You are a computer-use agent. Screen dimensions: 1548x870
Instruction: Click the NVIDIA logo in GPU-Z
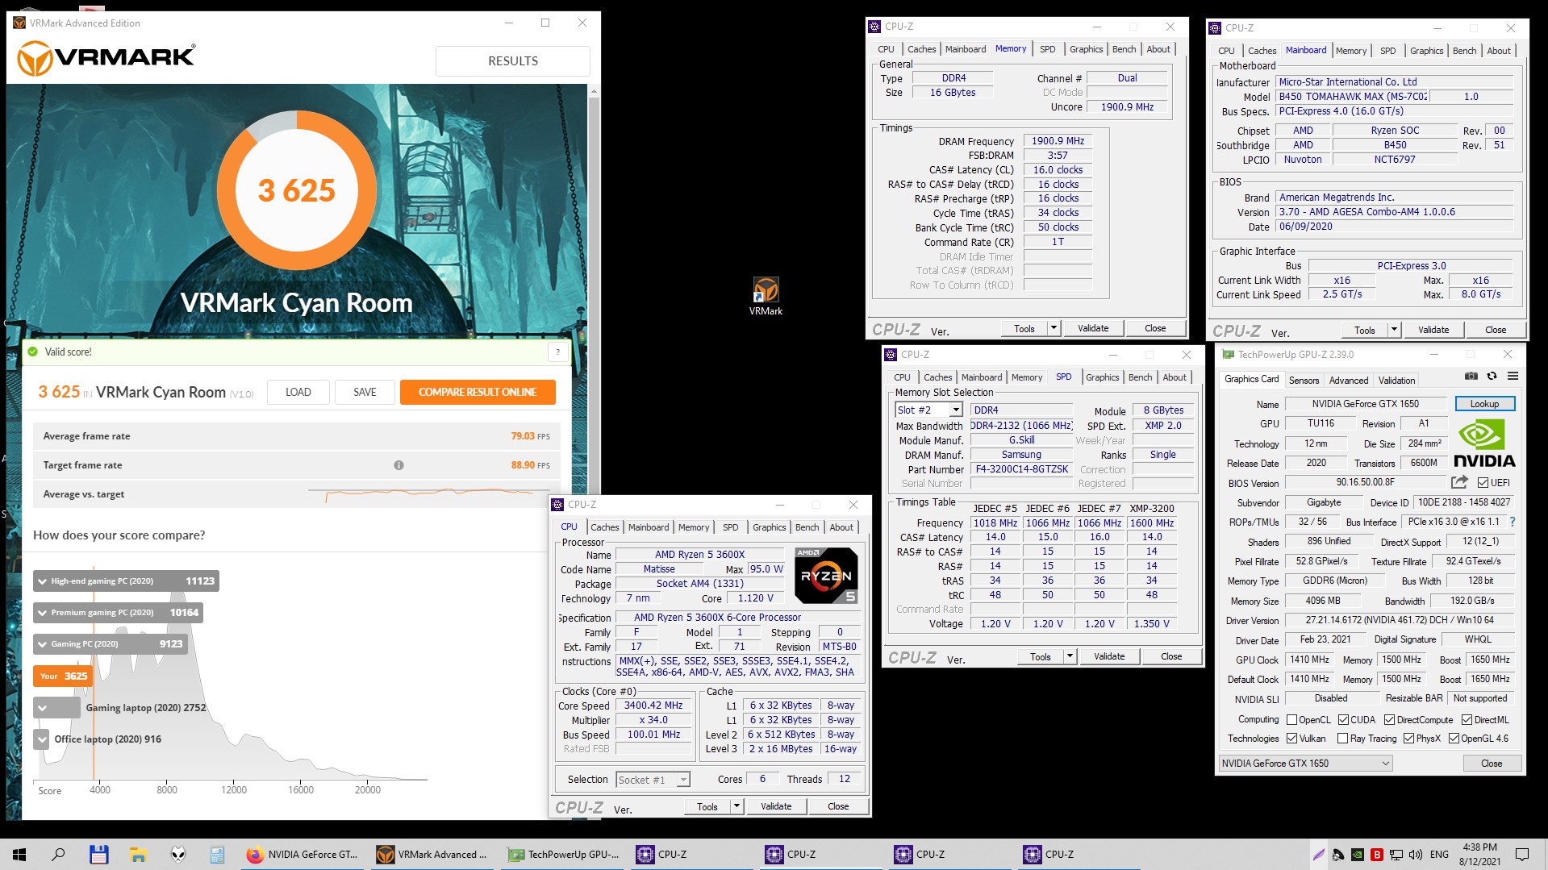[x=1484, y=444]
